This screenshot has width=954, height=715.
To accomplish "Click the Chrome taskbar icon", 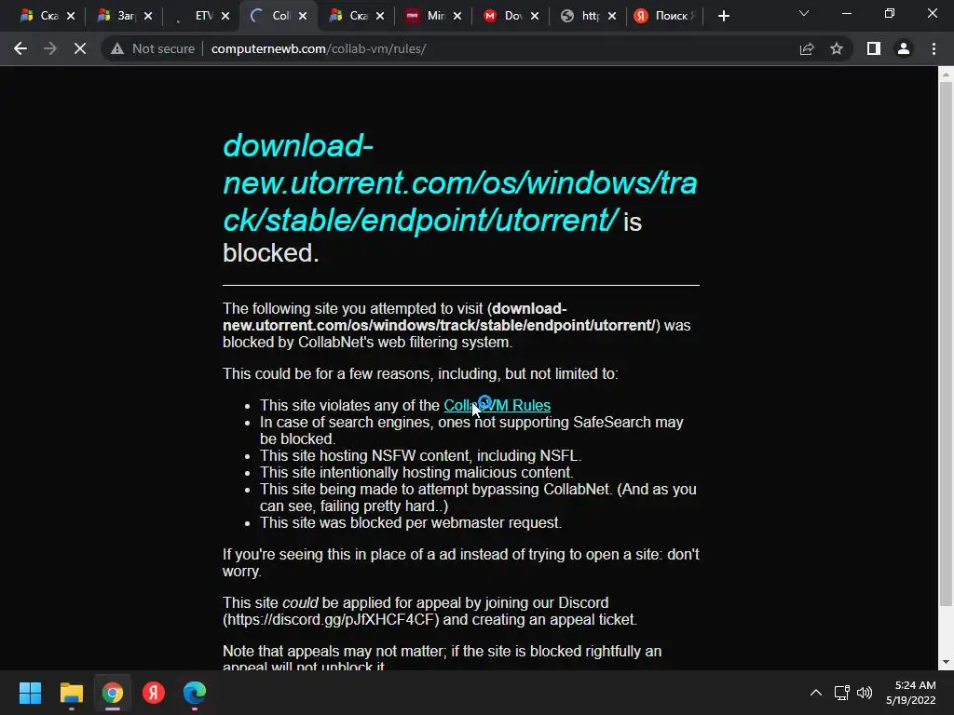I will (113, 693).
